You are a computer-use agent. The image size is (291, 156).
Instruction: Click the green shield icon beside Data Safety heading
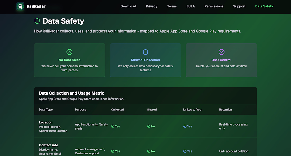pyautogui.click(x=37, y=21)
